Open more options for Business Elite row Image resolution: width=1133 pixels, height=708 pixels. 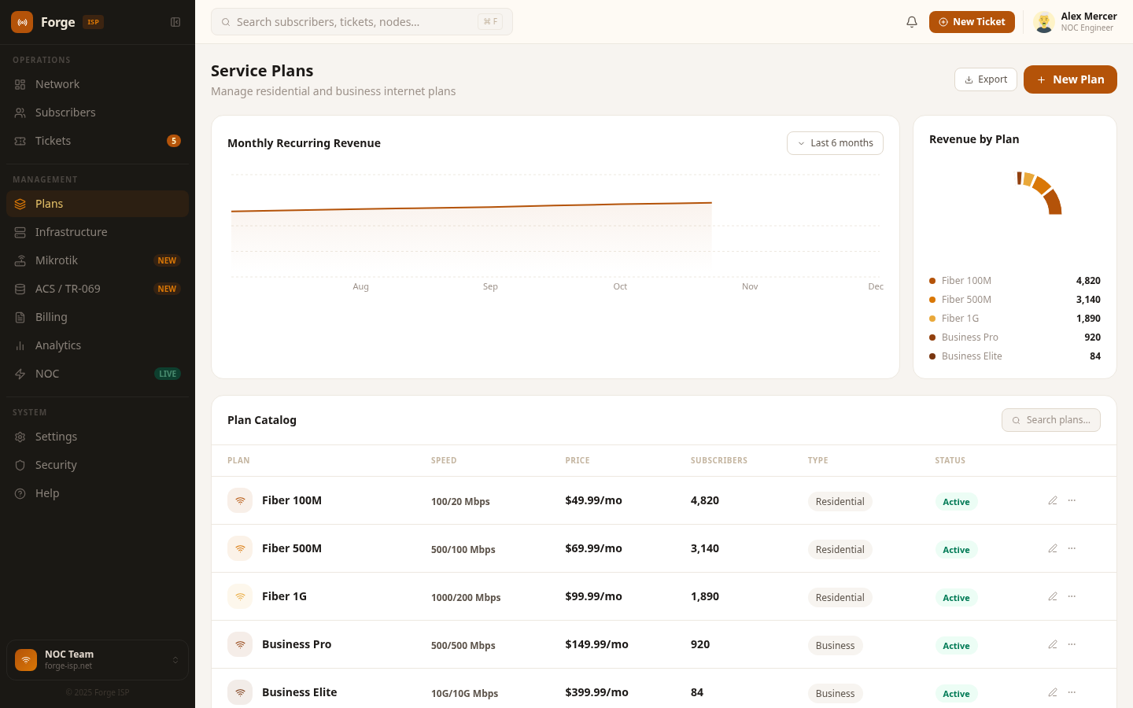click(1072, 692)
